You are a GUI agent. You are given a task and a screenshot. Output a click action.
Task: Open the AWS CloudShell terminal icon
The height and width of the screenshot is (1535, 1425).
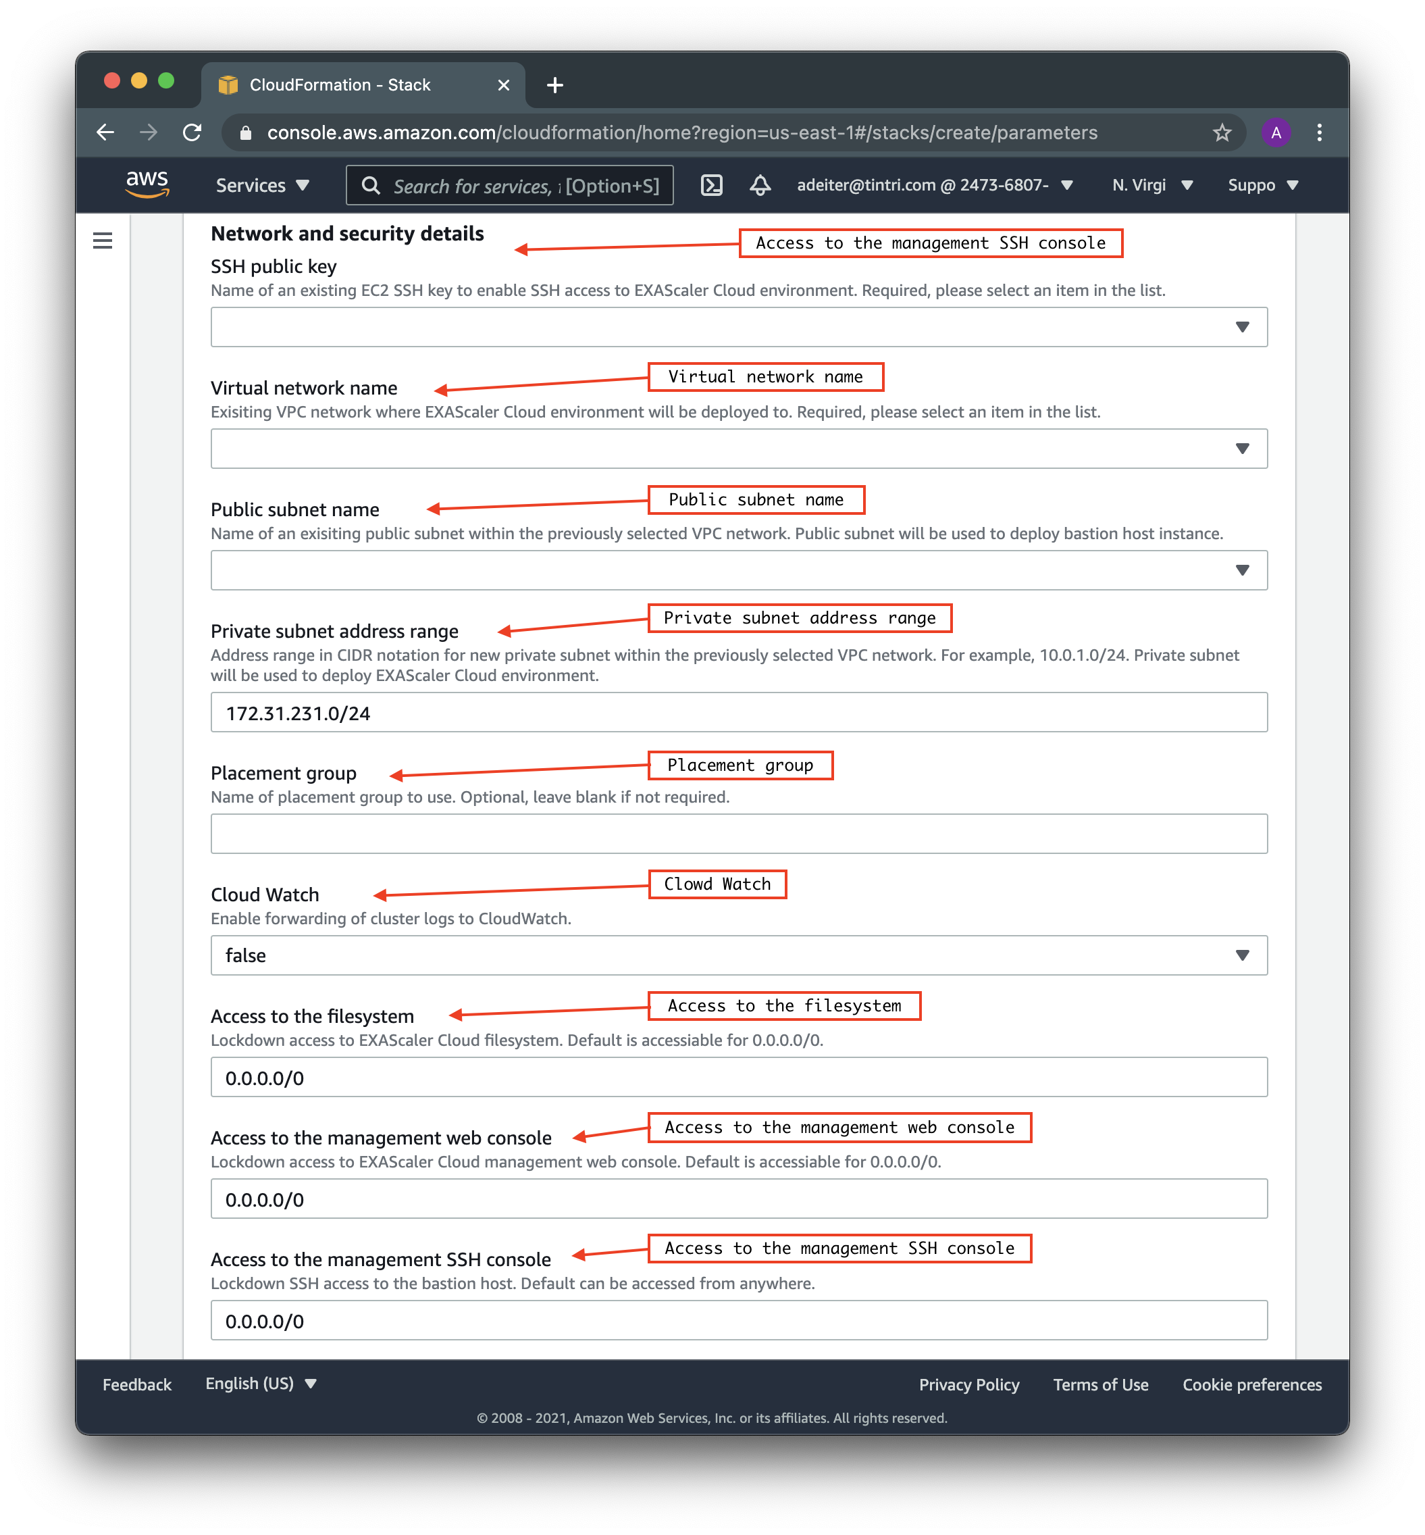[711, 185]
